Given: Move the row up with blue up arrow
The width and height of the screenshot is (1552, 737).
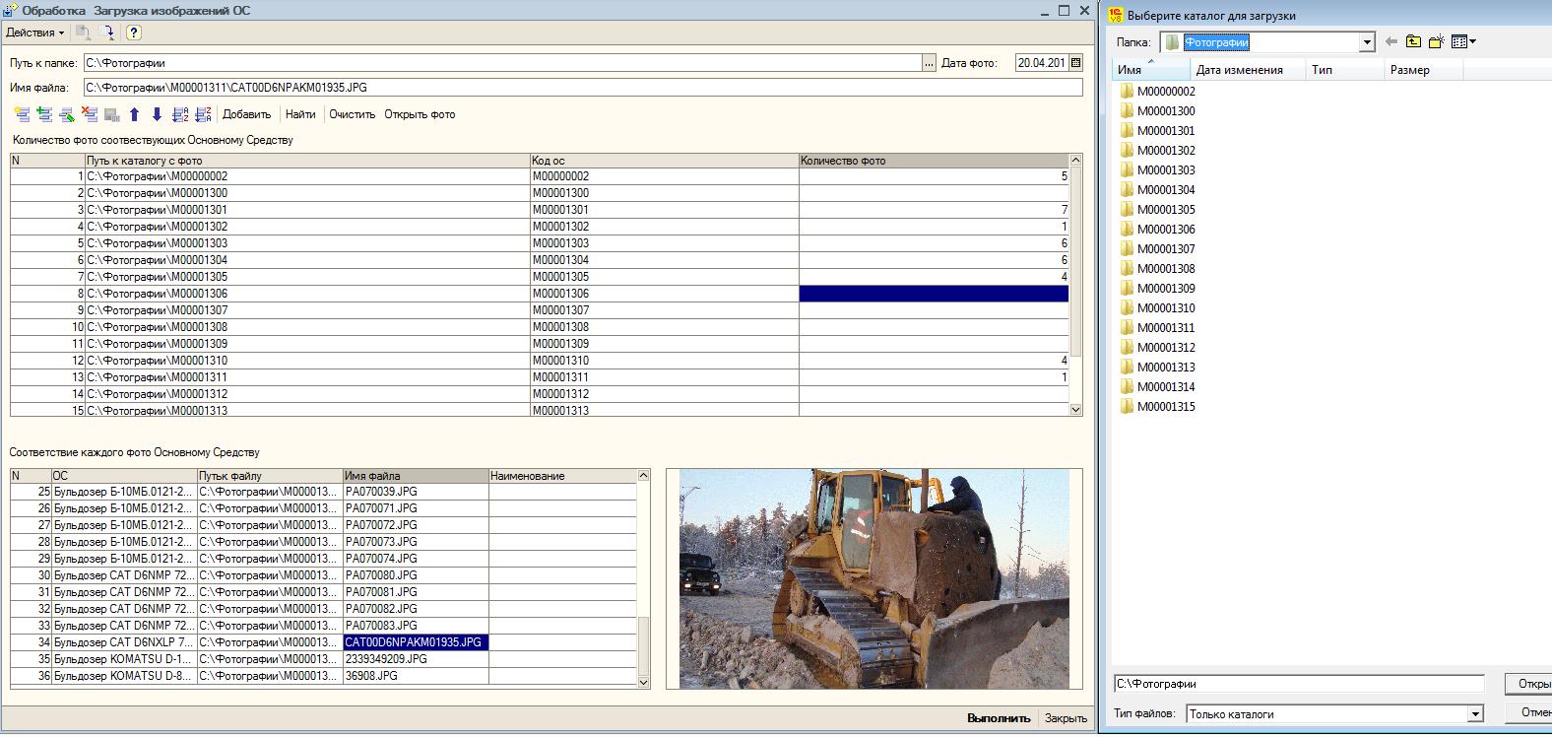Looking at the screenshot, I should tap(135, 114).
